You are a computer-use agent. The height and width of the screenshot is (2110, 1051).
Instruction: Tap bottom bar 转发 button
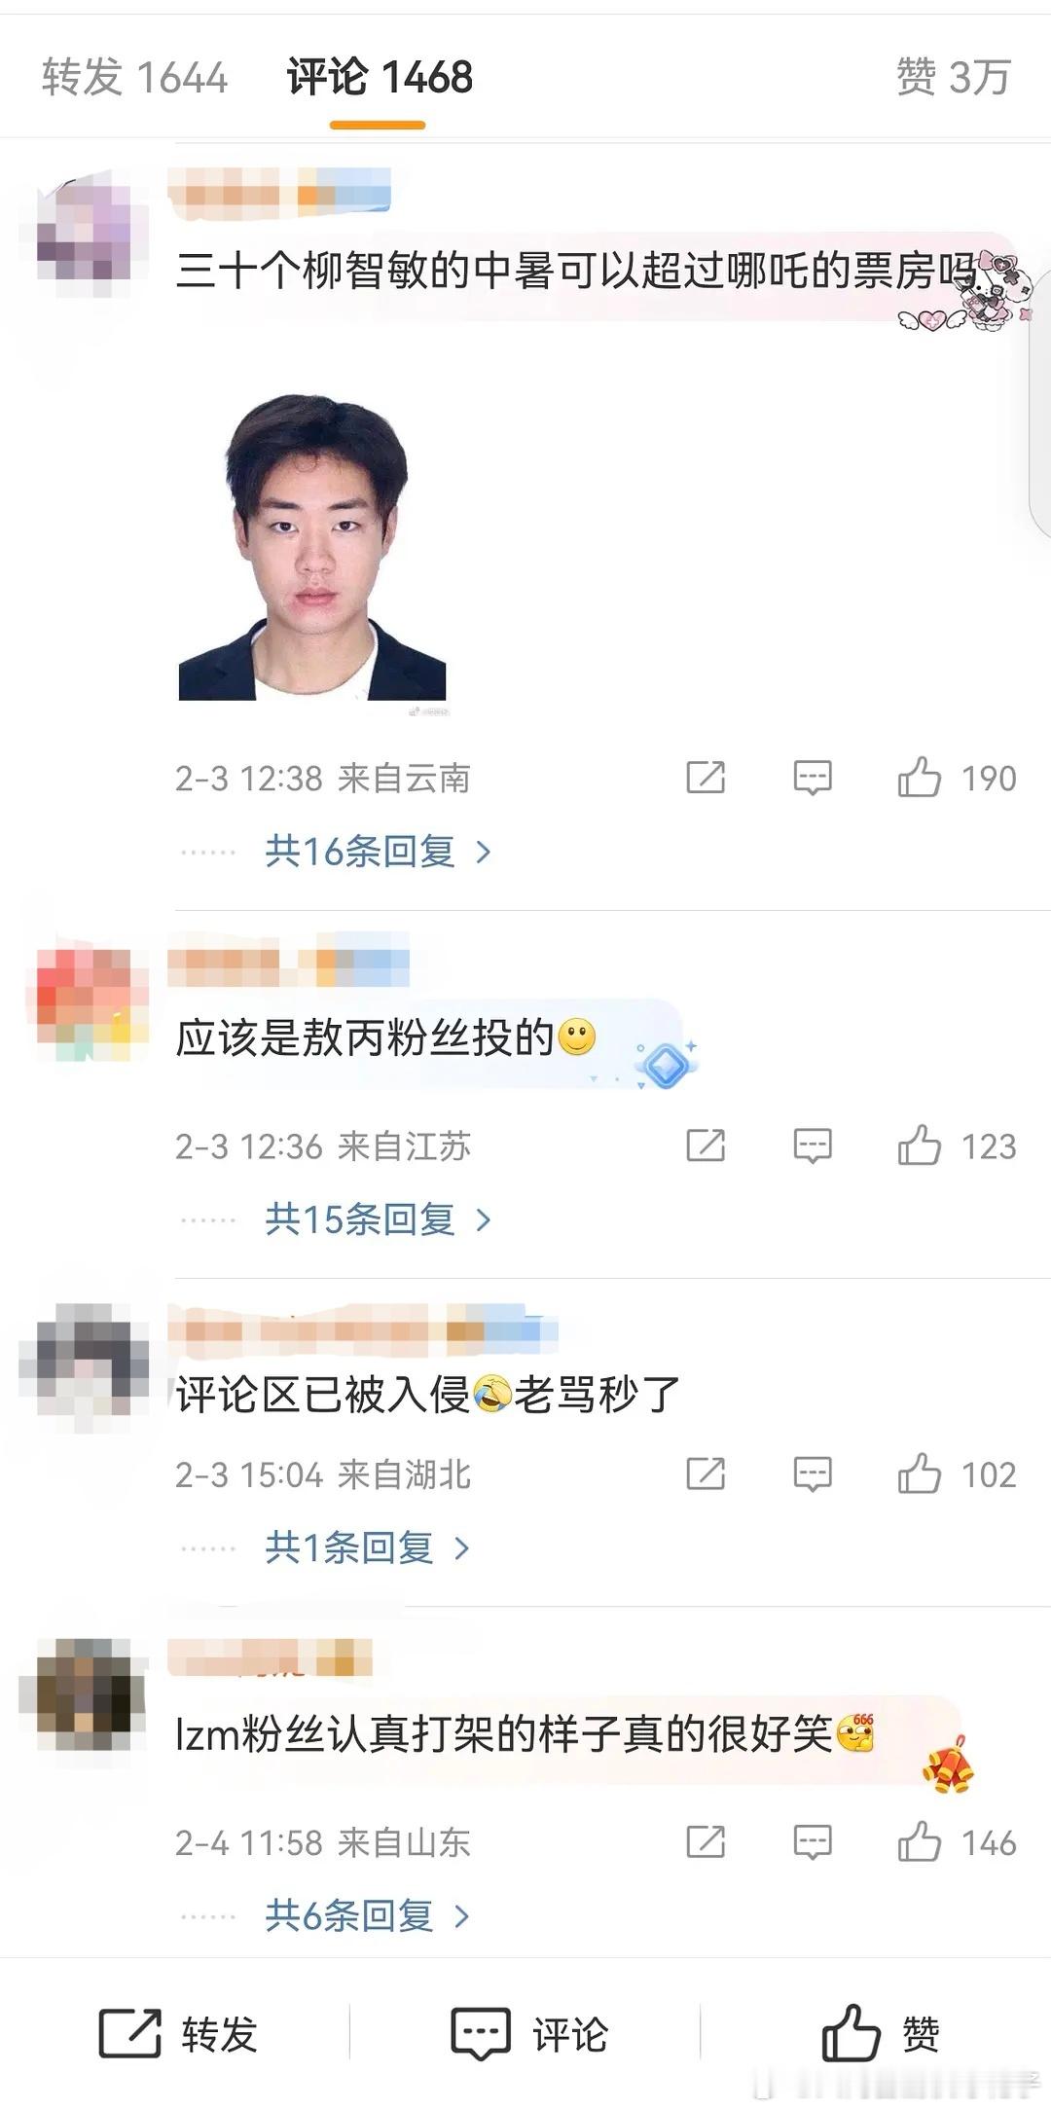click(x=178, y=2034)
